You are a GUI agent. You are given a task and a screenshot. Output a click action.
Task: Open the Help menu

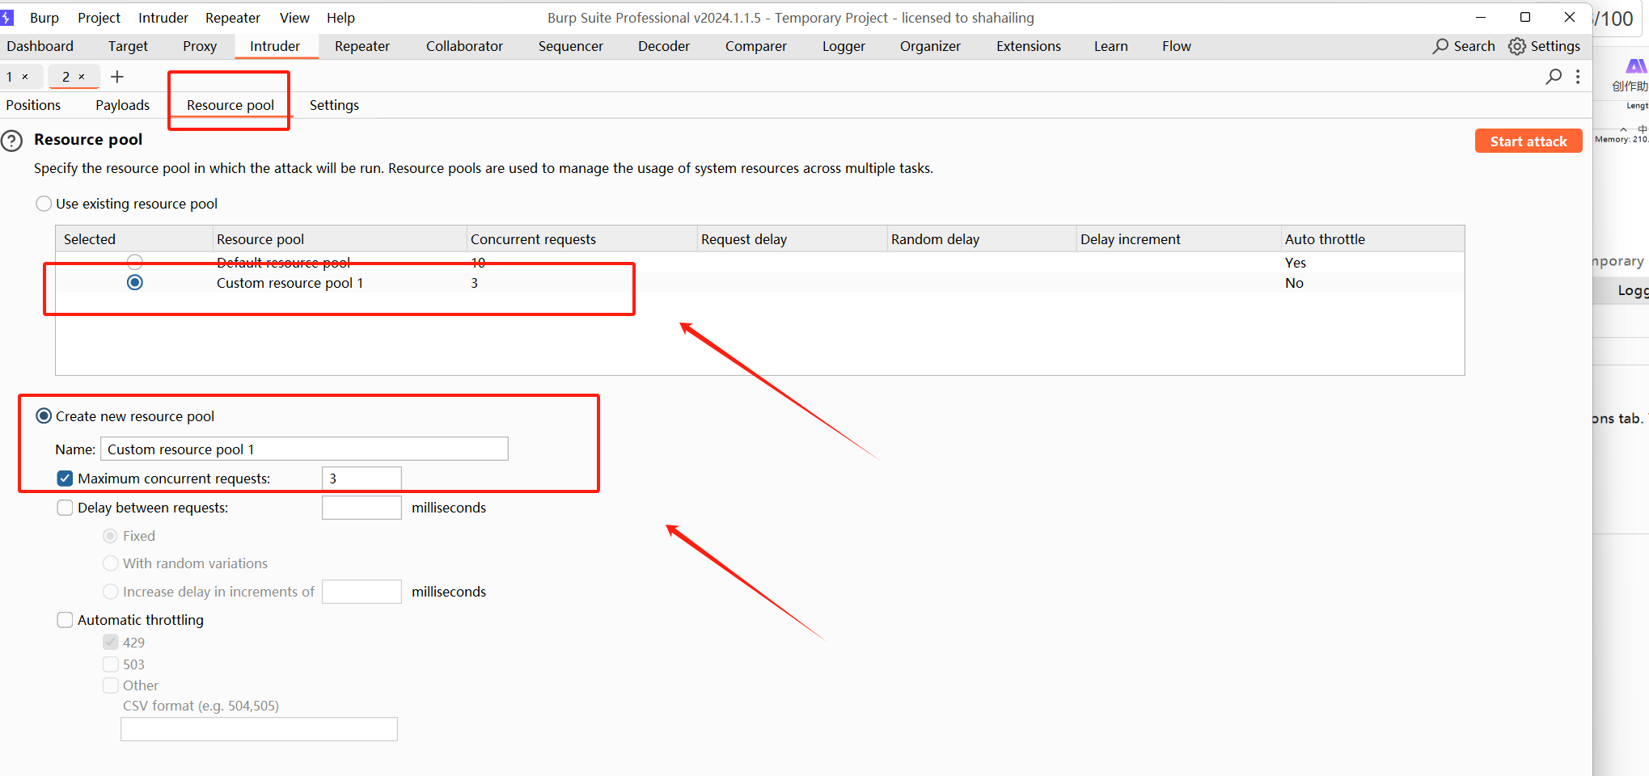point(340,18)
